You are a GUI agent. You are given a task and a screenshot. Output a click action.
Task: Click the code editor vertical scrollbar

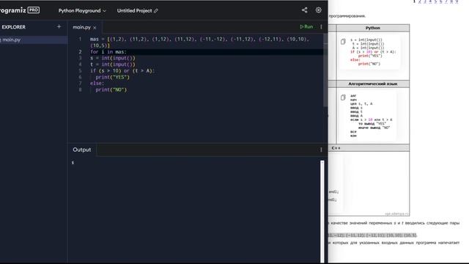tap(325, 70)
